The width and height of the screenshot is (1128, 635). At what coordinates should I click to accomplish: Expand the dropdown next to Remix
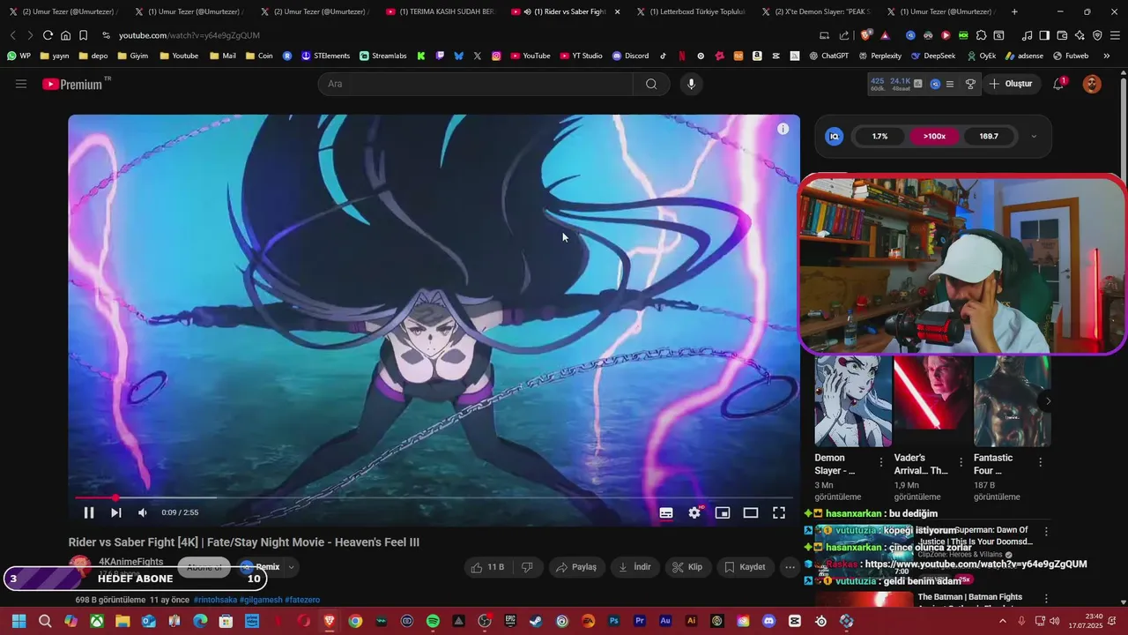tap(291, 567)
